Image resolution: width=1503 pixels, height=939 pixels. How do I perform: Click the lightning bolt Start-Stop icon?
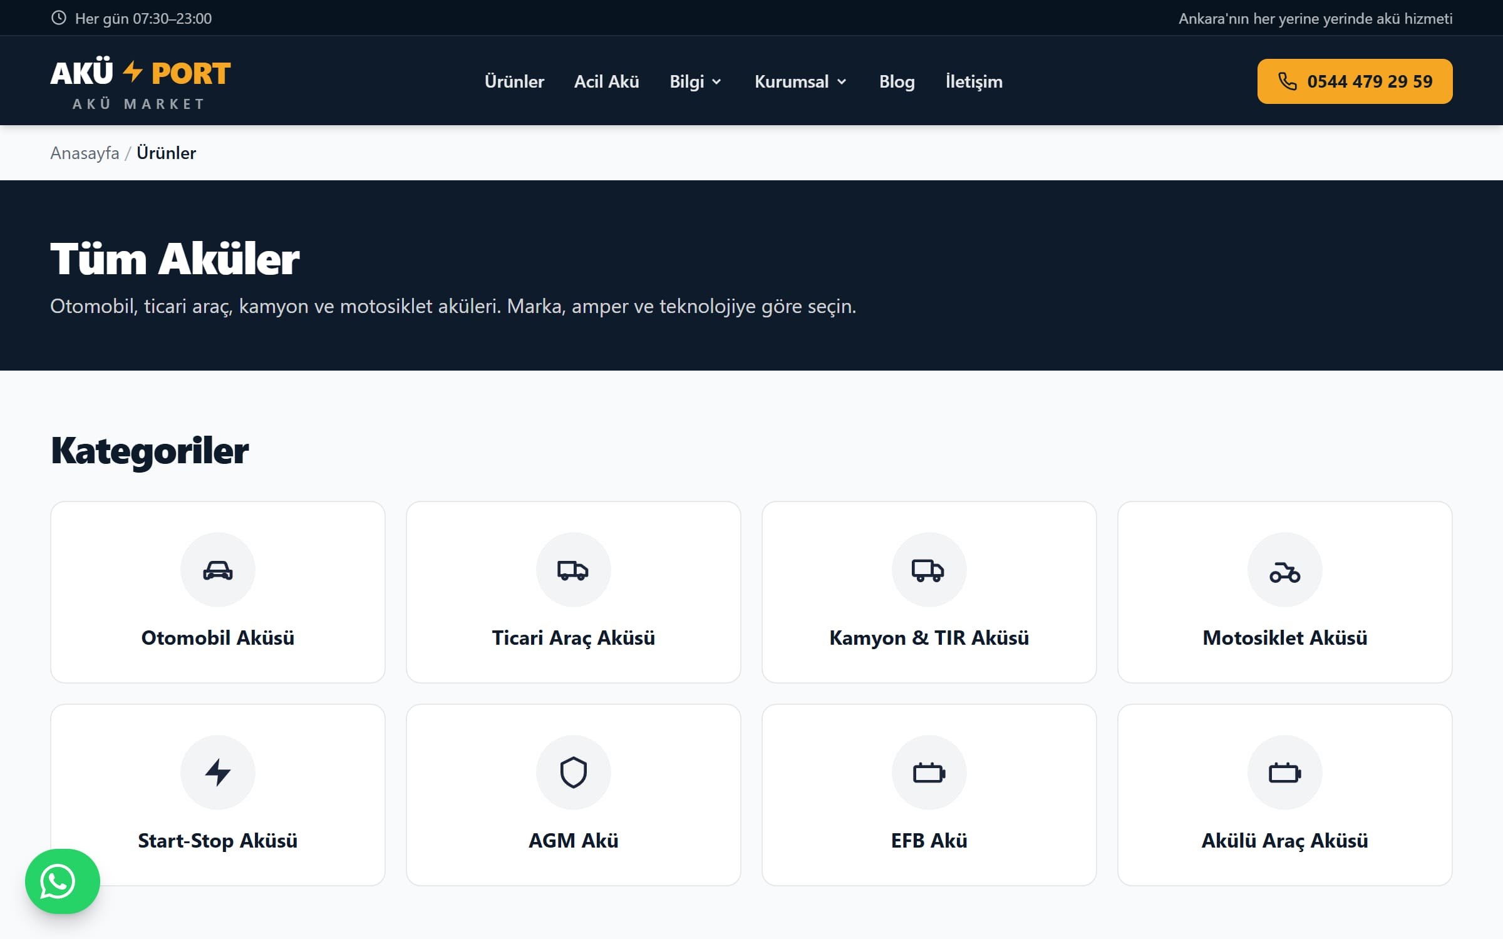[x=217, y=772]
